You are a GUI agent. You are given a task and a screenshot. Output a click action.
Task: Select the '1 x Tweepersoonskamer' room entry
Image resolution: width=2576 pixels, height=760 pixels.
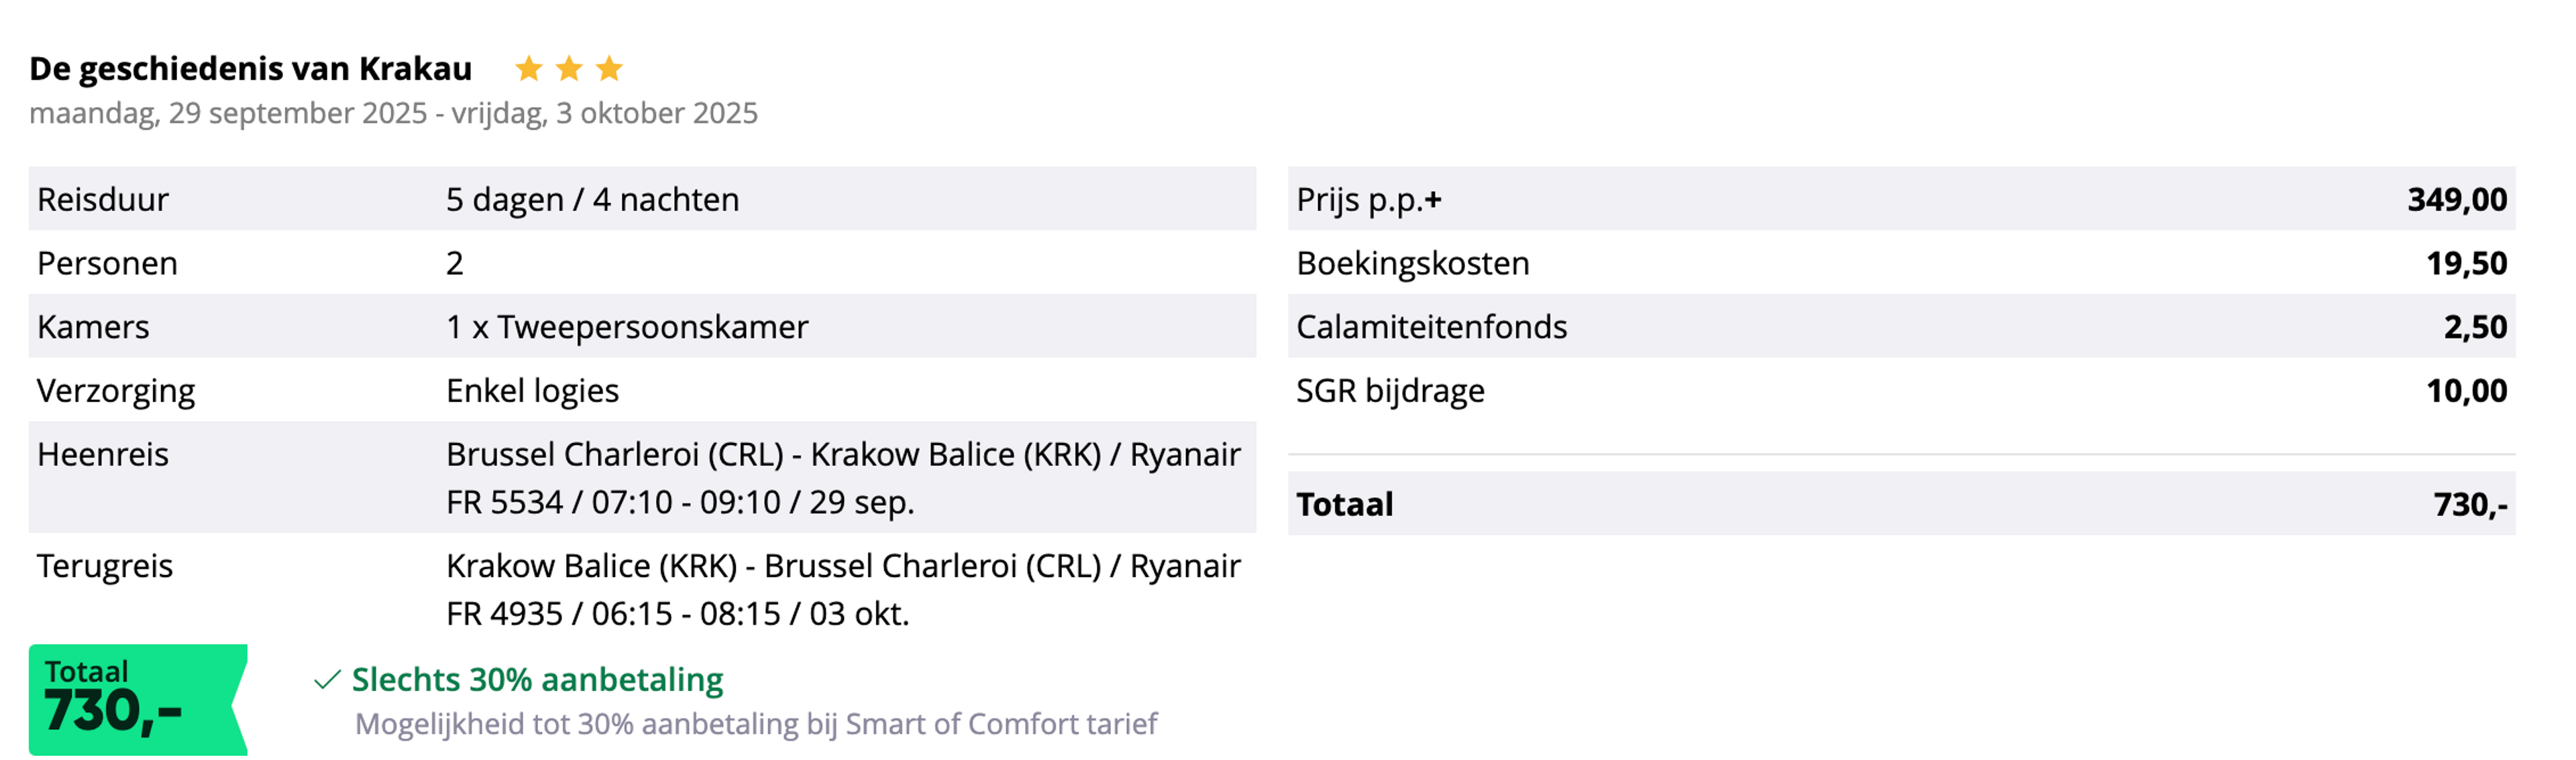tap(627, 326)
